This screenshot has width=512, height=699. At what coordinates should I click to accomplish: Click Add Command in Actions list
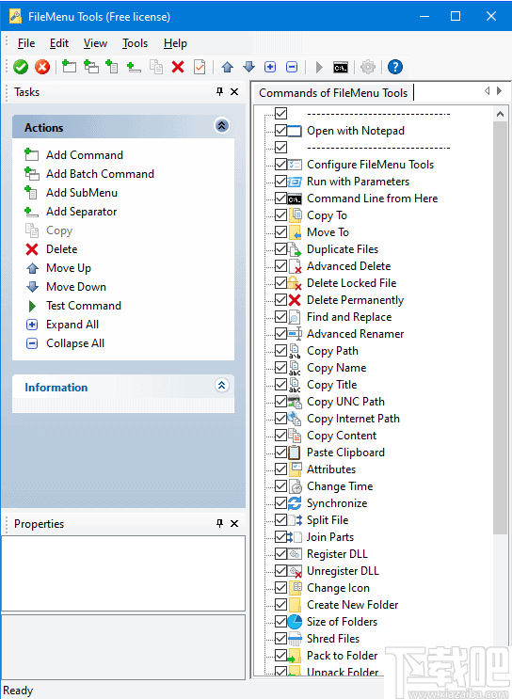click(x=85, y=155)
